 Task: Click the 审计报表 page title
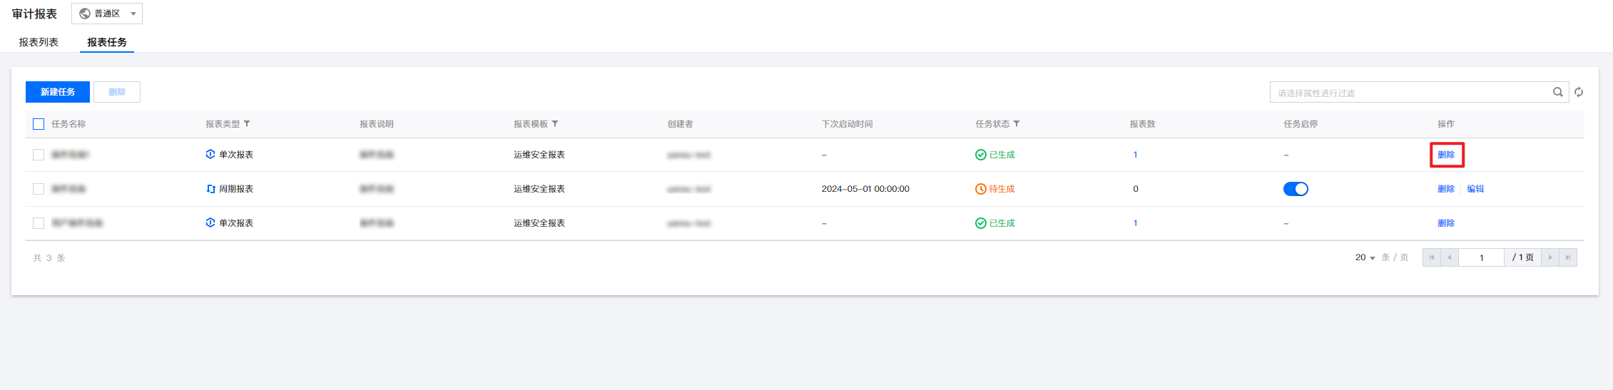pos(34,14)
